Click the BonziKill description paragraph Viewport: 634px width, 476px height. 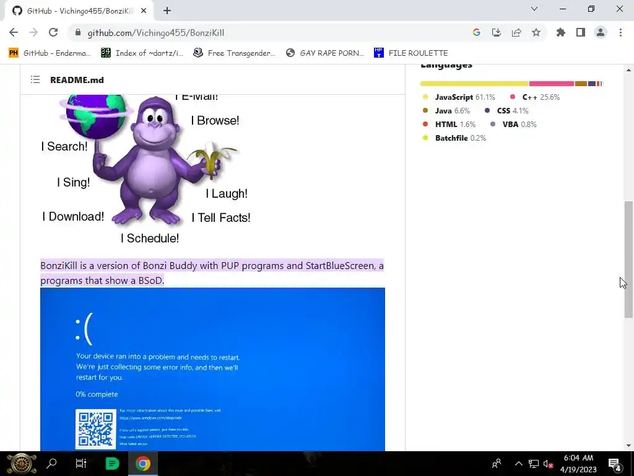[212, 273]
